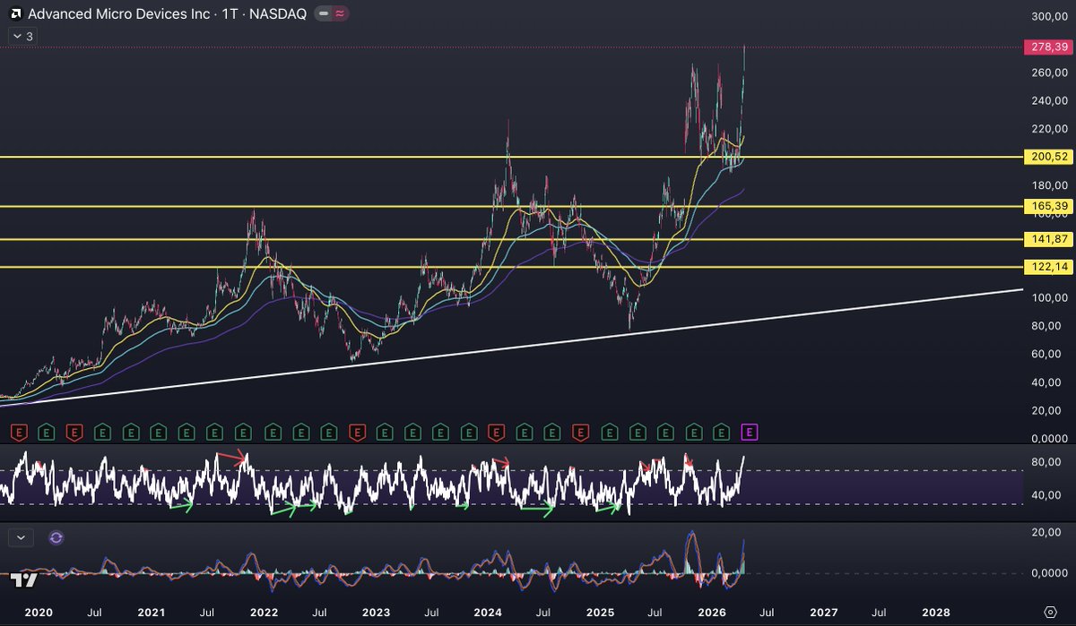Click the 2027 label on the time axis

tap(824, 613)
